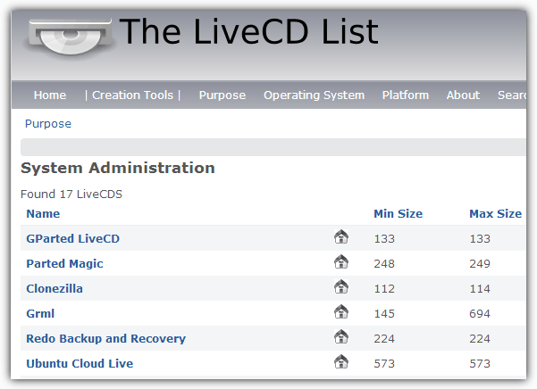
Task: Open the homepage icon for Clonezilla
Action: click(x=341, y=286)
